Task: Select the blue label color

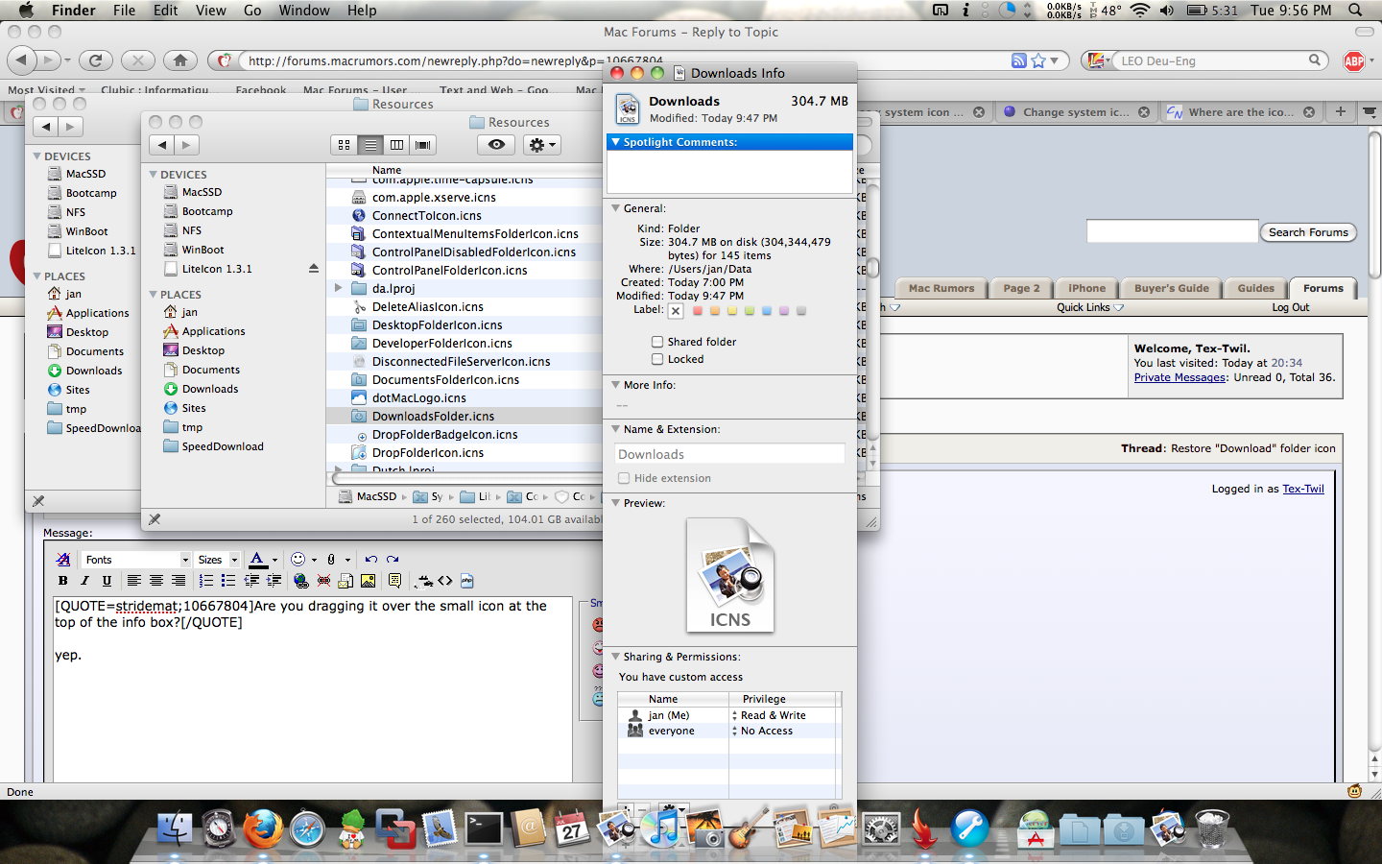Action: [767, 311]
